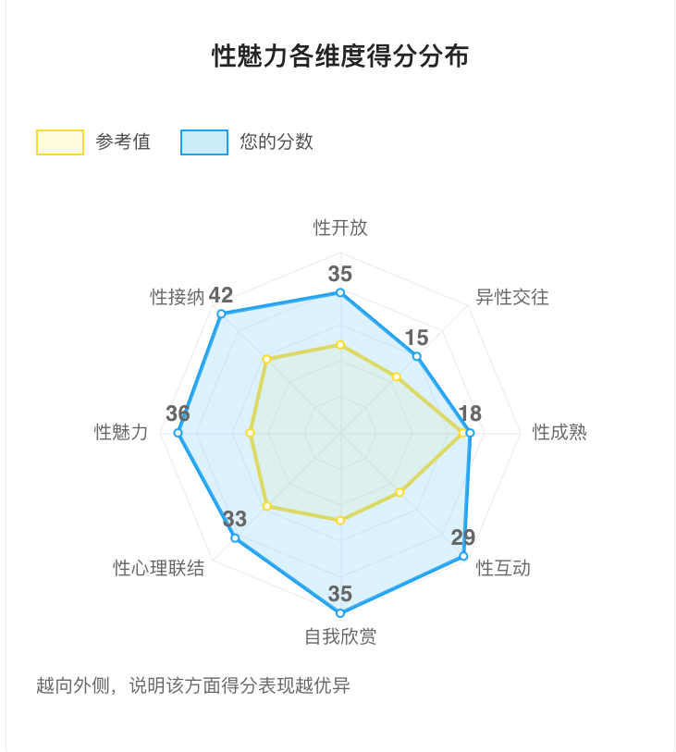Click the 性魅力 yellow reference point
676x752 pixels.
(x=250, y=433)
